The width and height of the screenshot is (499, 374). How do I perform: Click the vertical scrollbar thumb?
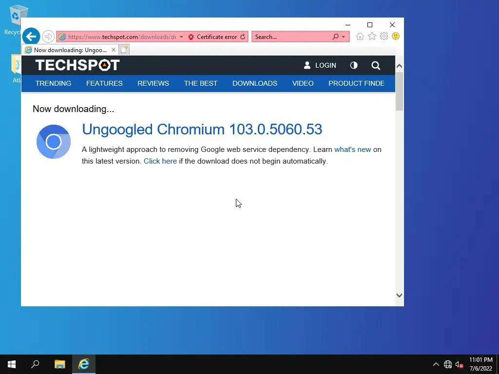pos(400,91)
